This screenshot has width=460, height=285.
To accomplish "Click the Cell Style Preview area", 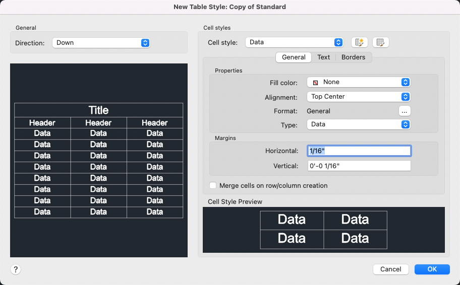I will click(323, 230).
